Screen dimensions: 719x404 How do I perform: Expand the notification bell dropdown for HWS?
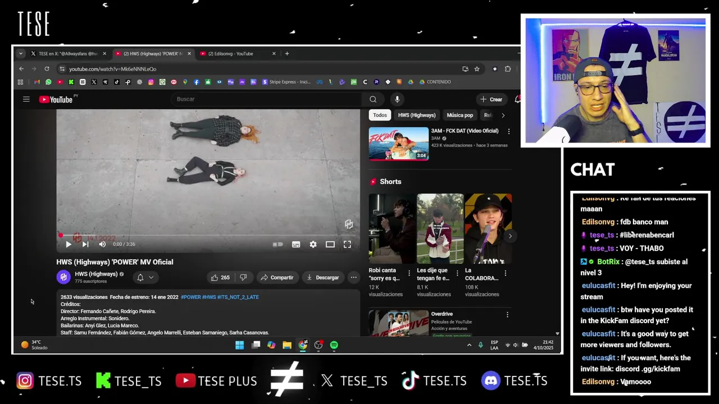pyautogui.click(x=145, y=277)
